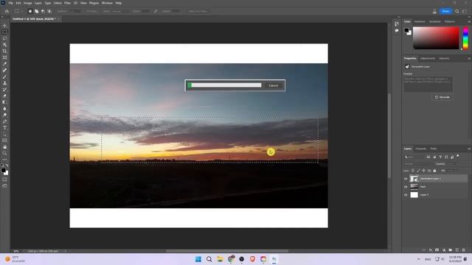Image resolution: width=472 pixels, height=265 pixels.
Task: Hide the Generative Layer 1 eye
Action: (406, 179)
